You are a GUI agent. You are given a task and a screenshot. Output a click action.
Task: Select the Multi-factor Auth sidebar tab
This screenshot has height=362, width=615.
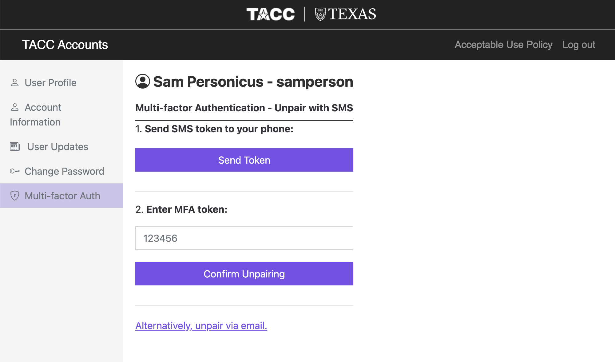62,196
